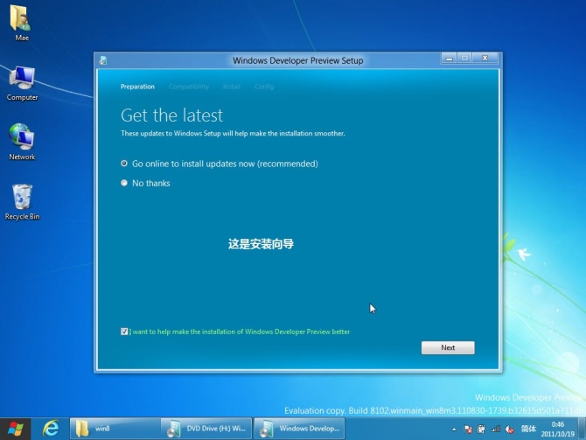The image size is (586, 440).
Task: Switch to DVD Drive (H:) taskbar button
Action: click(206, 429)
